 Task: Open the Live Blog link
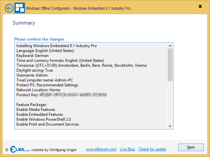click(x=127, y=149)
